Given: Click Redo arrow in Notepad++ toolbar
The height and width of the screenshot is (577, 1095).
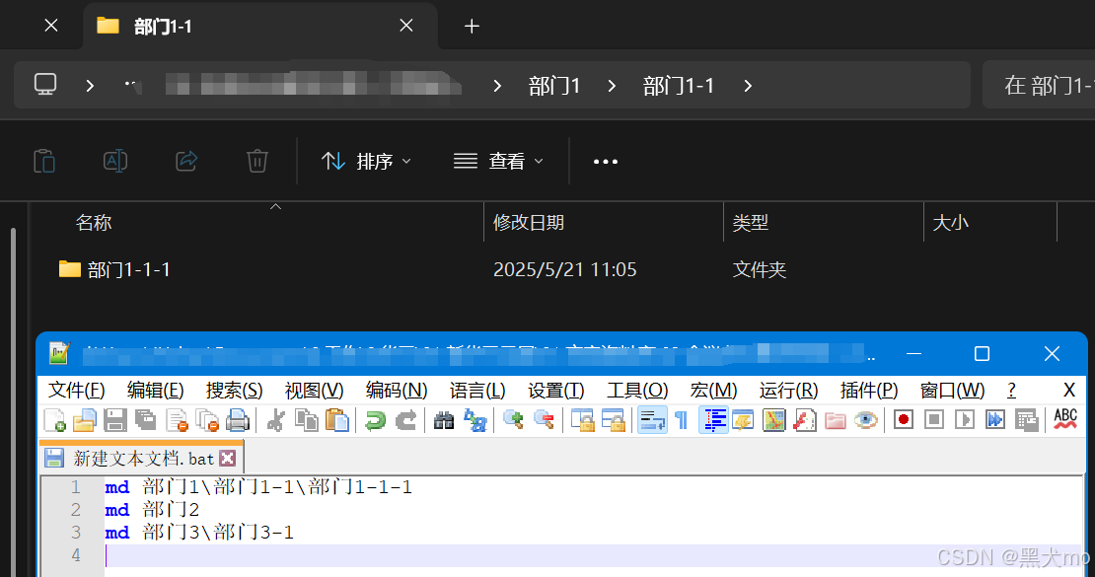Looking at the screenshot, I should coord(405,420).
